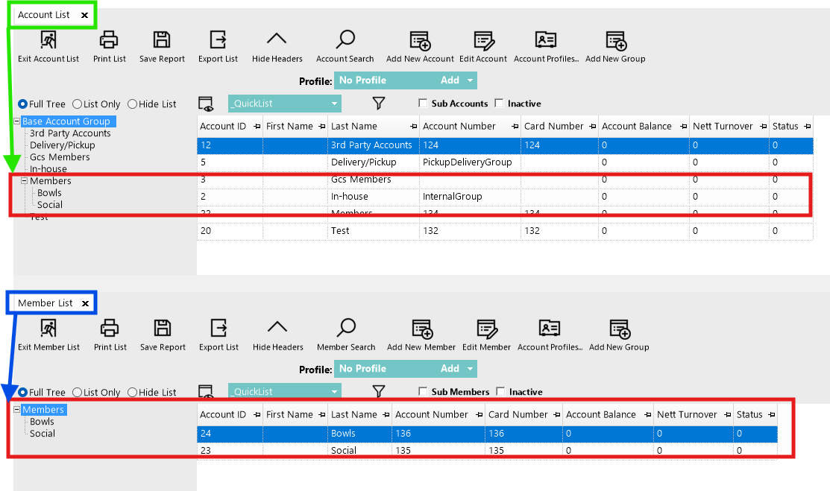The image size is (830, 491).
Task: Click the Add New Account icon
Action: (x=421, y=40)
